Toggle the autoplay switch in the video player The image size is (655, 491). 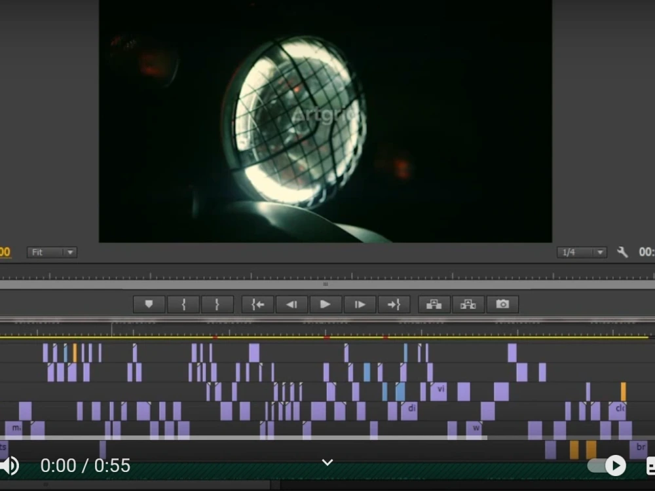[x=607, y=465]
